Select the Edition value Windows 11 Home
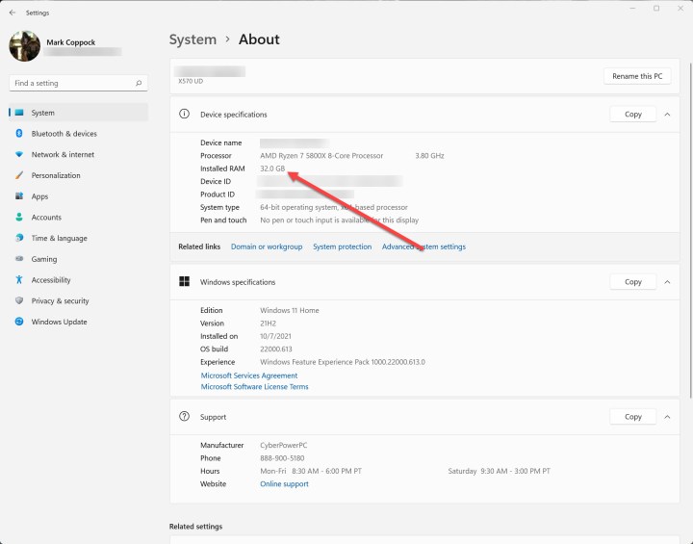Viewport: 693px width, 544px height. tap(290, 310)
